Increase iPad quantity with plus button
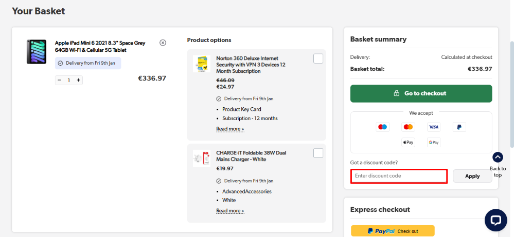 [78, 80]
